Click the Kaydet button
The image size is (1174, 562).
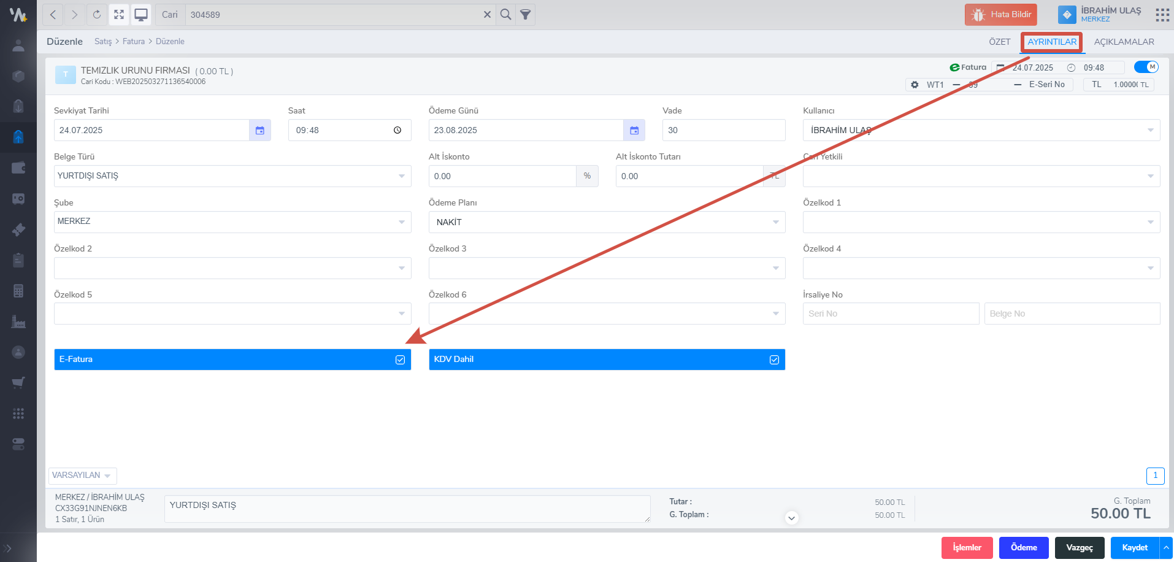click(x=1134, y=547)
